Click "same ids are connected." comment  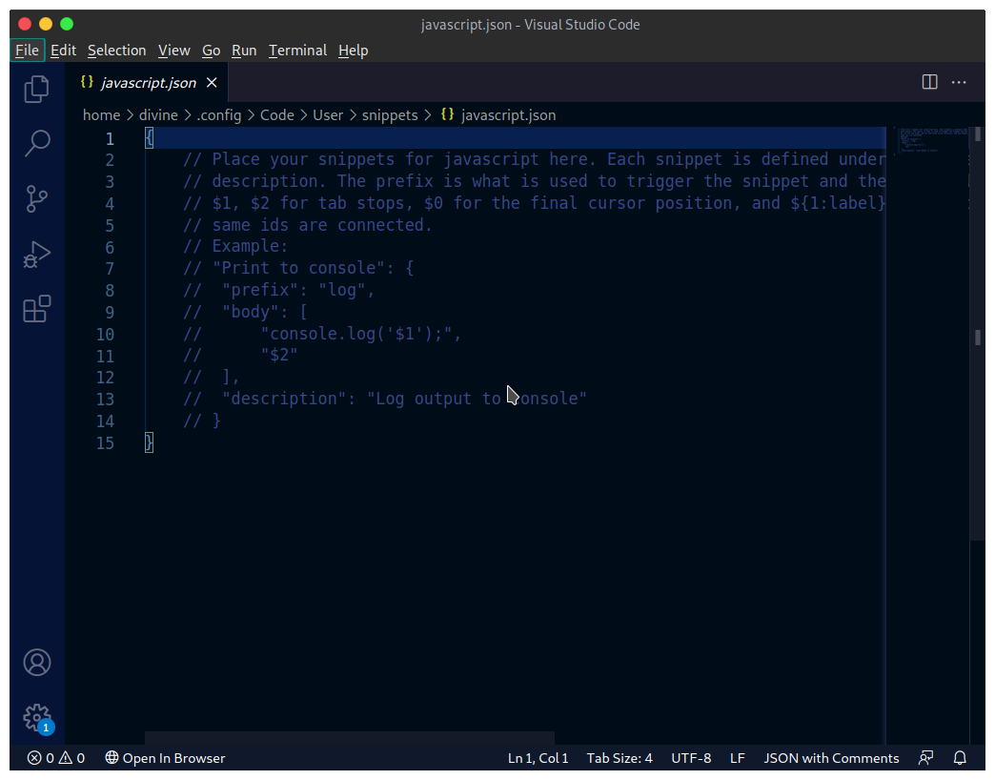click(x=308, y=225)
